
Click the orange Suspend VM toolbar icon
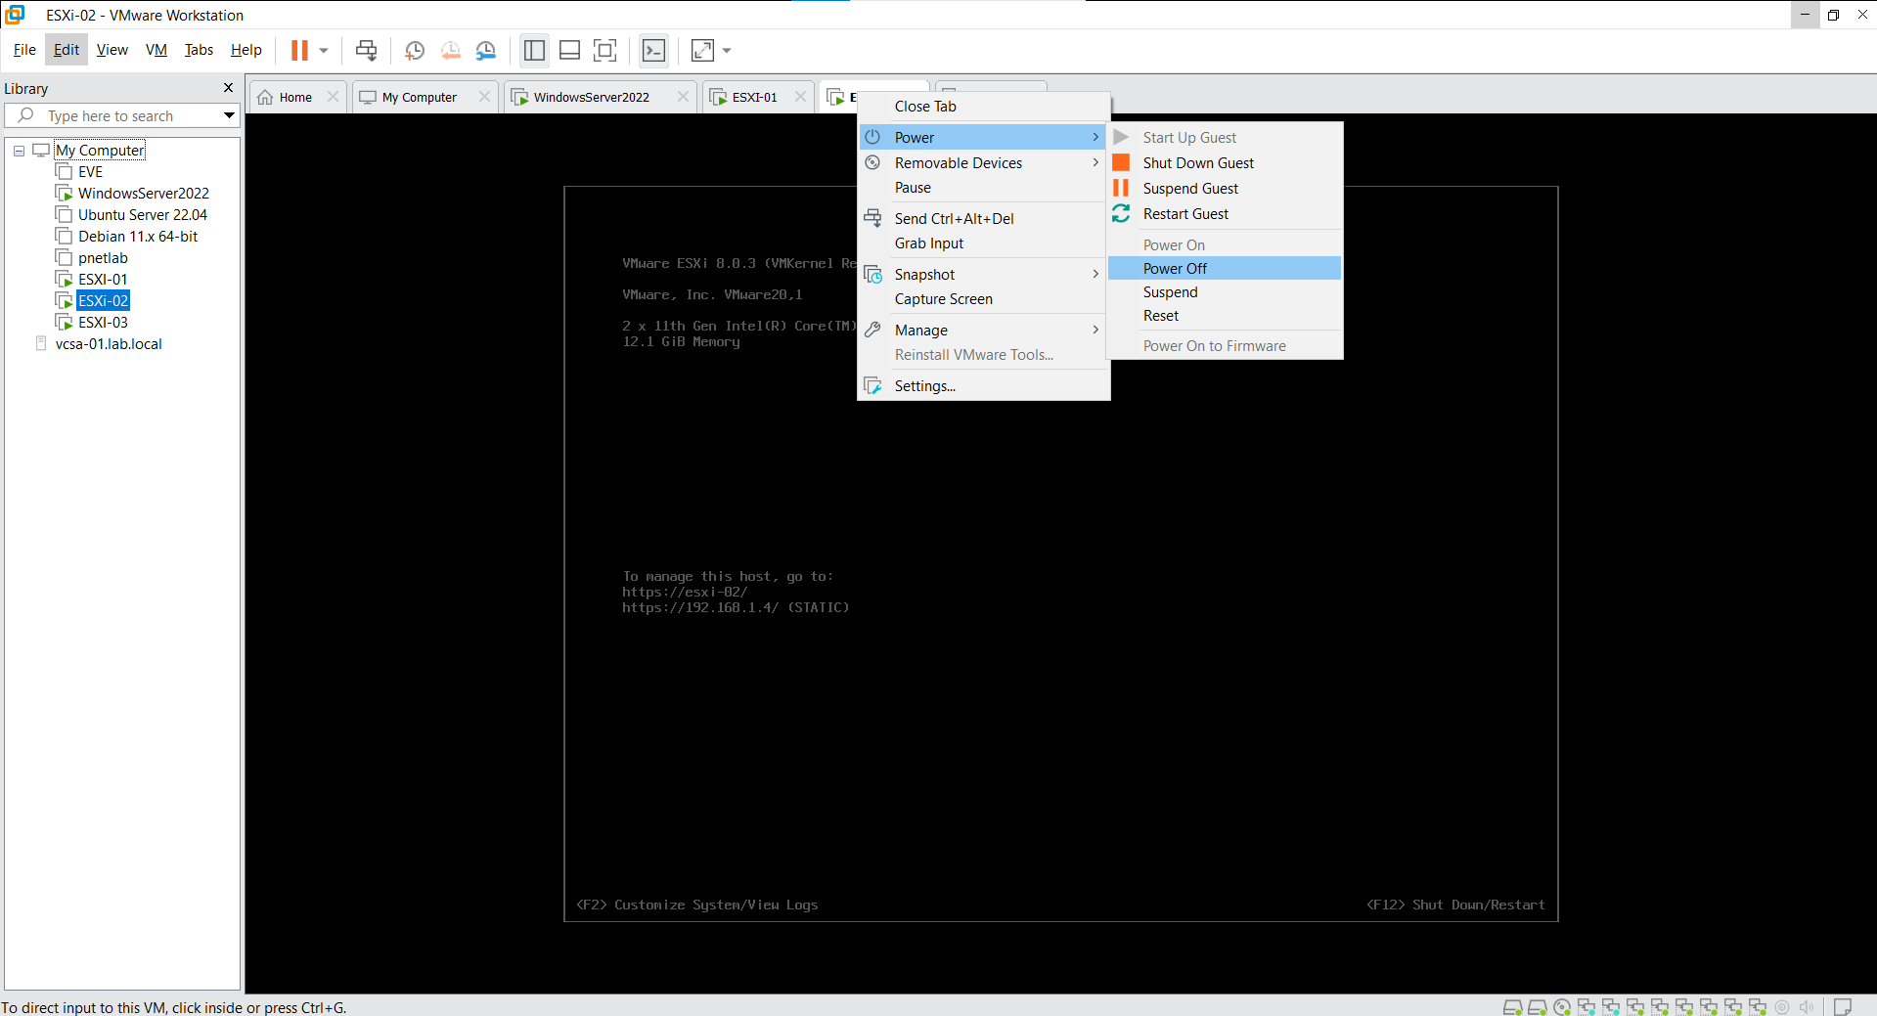pos(299,50)
